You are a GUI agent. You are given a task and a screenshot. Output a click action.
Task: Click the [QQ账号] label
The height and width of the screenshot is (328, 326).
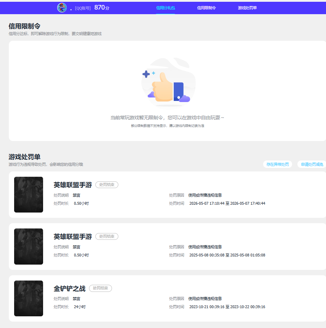click(x=83, y=8)
